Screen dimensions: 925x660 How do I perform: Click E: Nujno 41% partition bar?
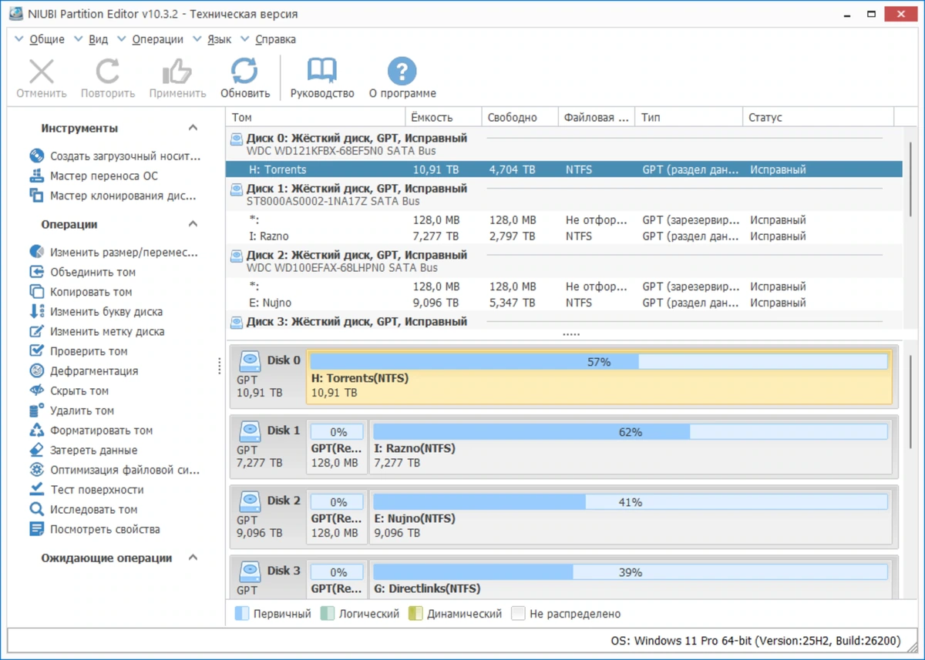point(631,502)
